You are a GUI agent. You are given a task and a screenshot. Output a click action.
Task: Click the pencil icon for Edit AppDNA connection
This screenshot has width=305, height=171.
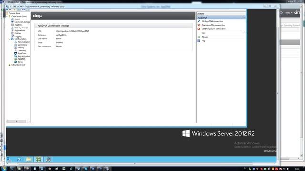199,21
